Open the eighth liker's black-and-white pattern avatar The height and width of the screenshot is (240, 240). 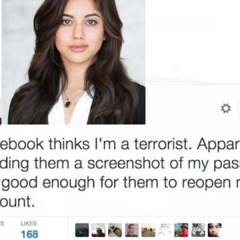198,230
